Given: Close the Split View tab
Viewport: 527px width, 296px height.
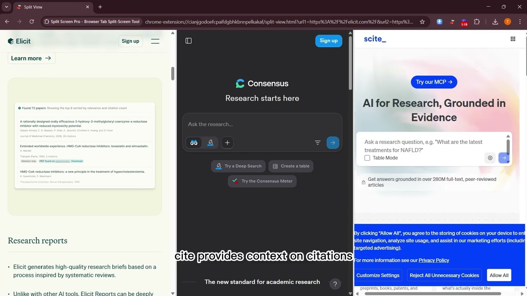Looking at the screenshot, I should (88, 7).
